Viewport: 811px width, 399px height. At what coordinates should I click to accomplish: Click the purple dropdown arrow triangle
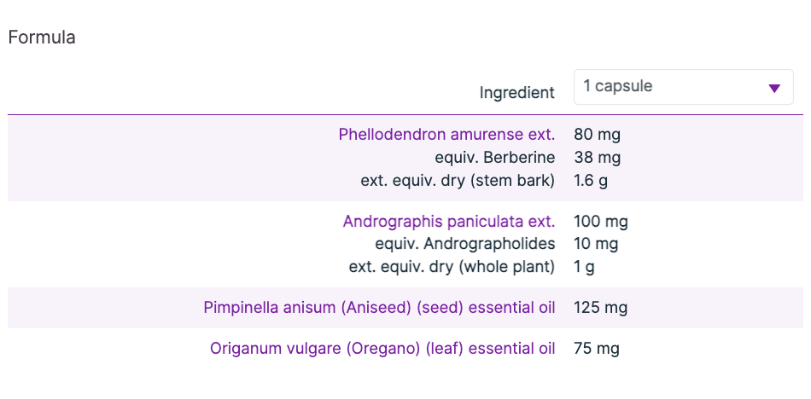click(774, 88)
